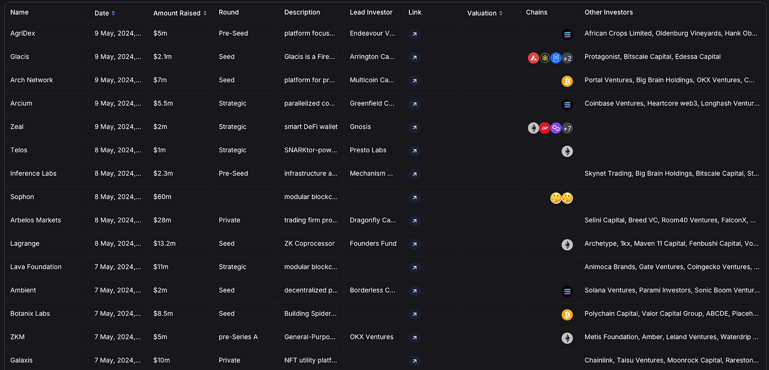
Task: Expand the +7 more chains badge in Zeal row
Action: click(x=567, y=128)
